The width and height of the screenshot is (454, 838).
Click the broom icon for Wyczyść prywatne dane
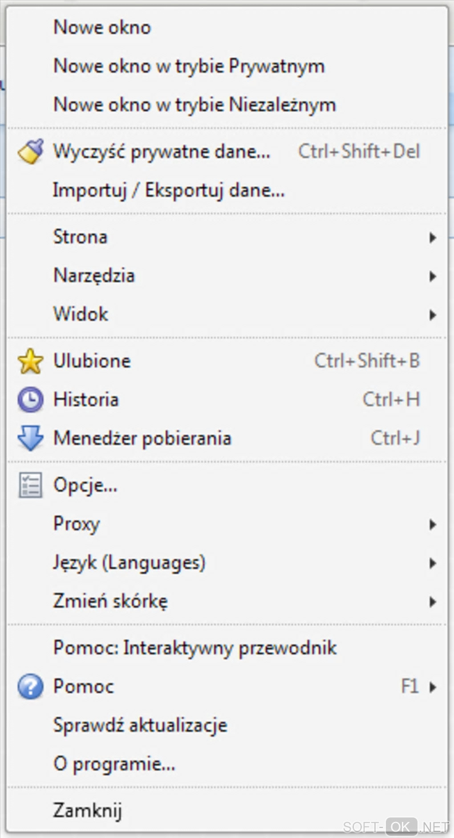[x=30, y=151]
